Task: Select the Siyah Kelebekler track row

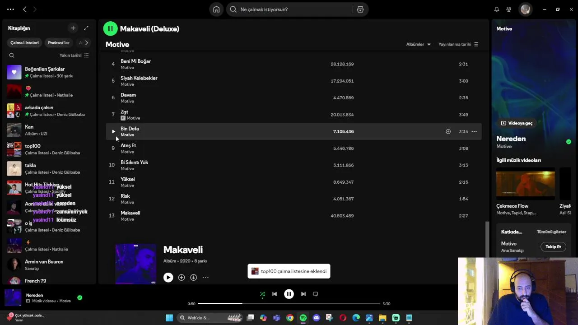Action: (x=294, y=81)
